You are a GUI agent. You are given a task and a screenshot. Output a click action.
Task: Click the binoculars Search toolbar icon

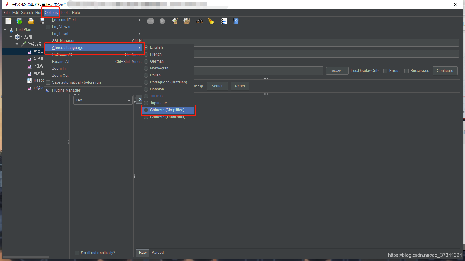coord(200,21)
